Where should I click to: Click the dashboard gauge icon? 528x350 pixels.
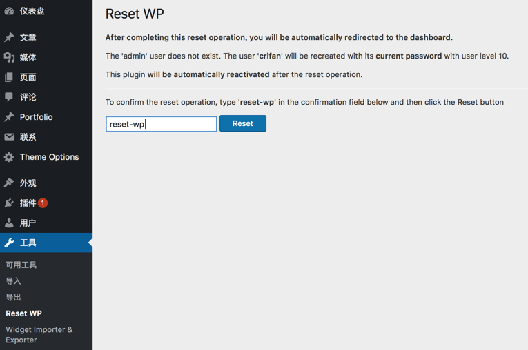point(9,11)
